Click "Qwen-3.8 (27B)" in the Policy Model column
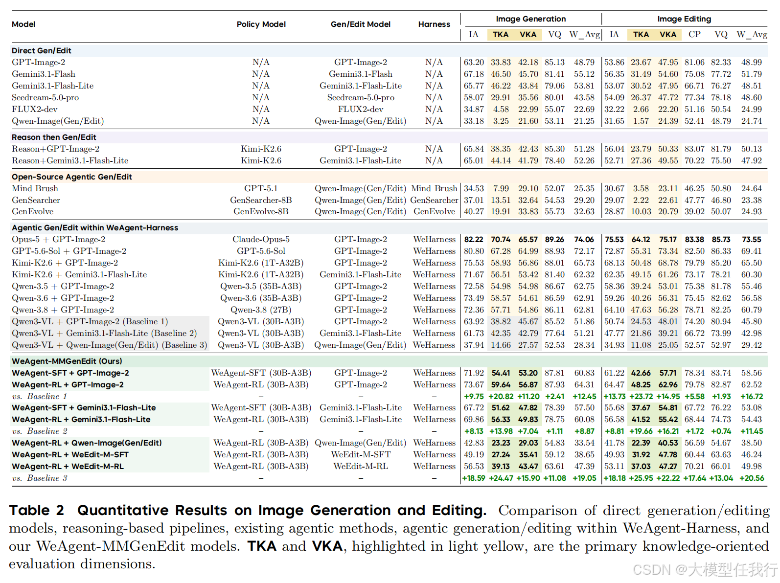The height and width of the screenshot is (583, 780). [261, 310]
